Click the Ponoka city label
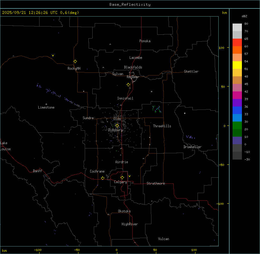This screenshot has height=254, width=260. coord(145,41)
